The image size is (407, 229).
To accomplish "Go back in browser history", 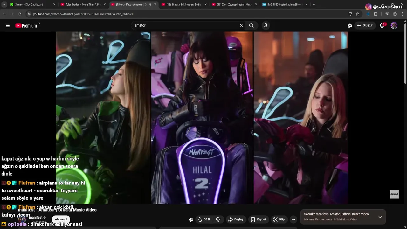I will 4,14.
